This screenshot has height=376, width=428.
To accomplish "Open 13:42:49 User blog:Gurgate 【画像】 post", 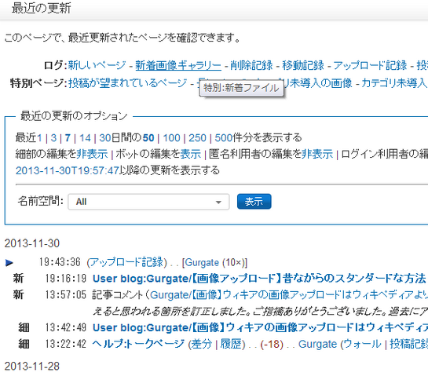I will (260, 327).
